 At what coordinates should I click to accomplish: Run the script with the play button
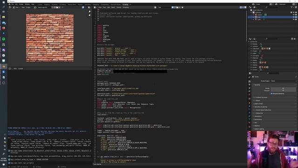(183, 7)
